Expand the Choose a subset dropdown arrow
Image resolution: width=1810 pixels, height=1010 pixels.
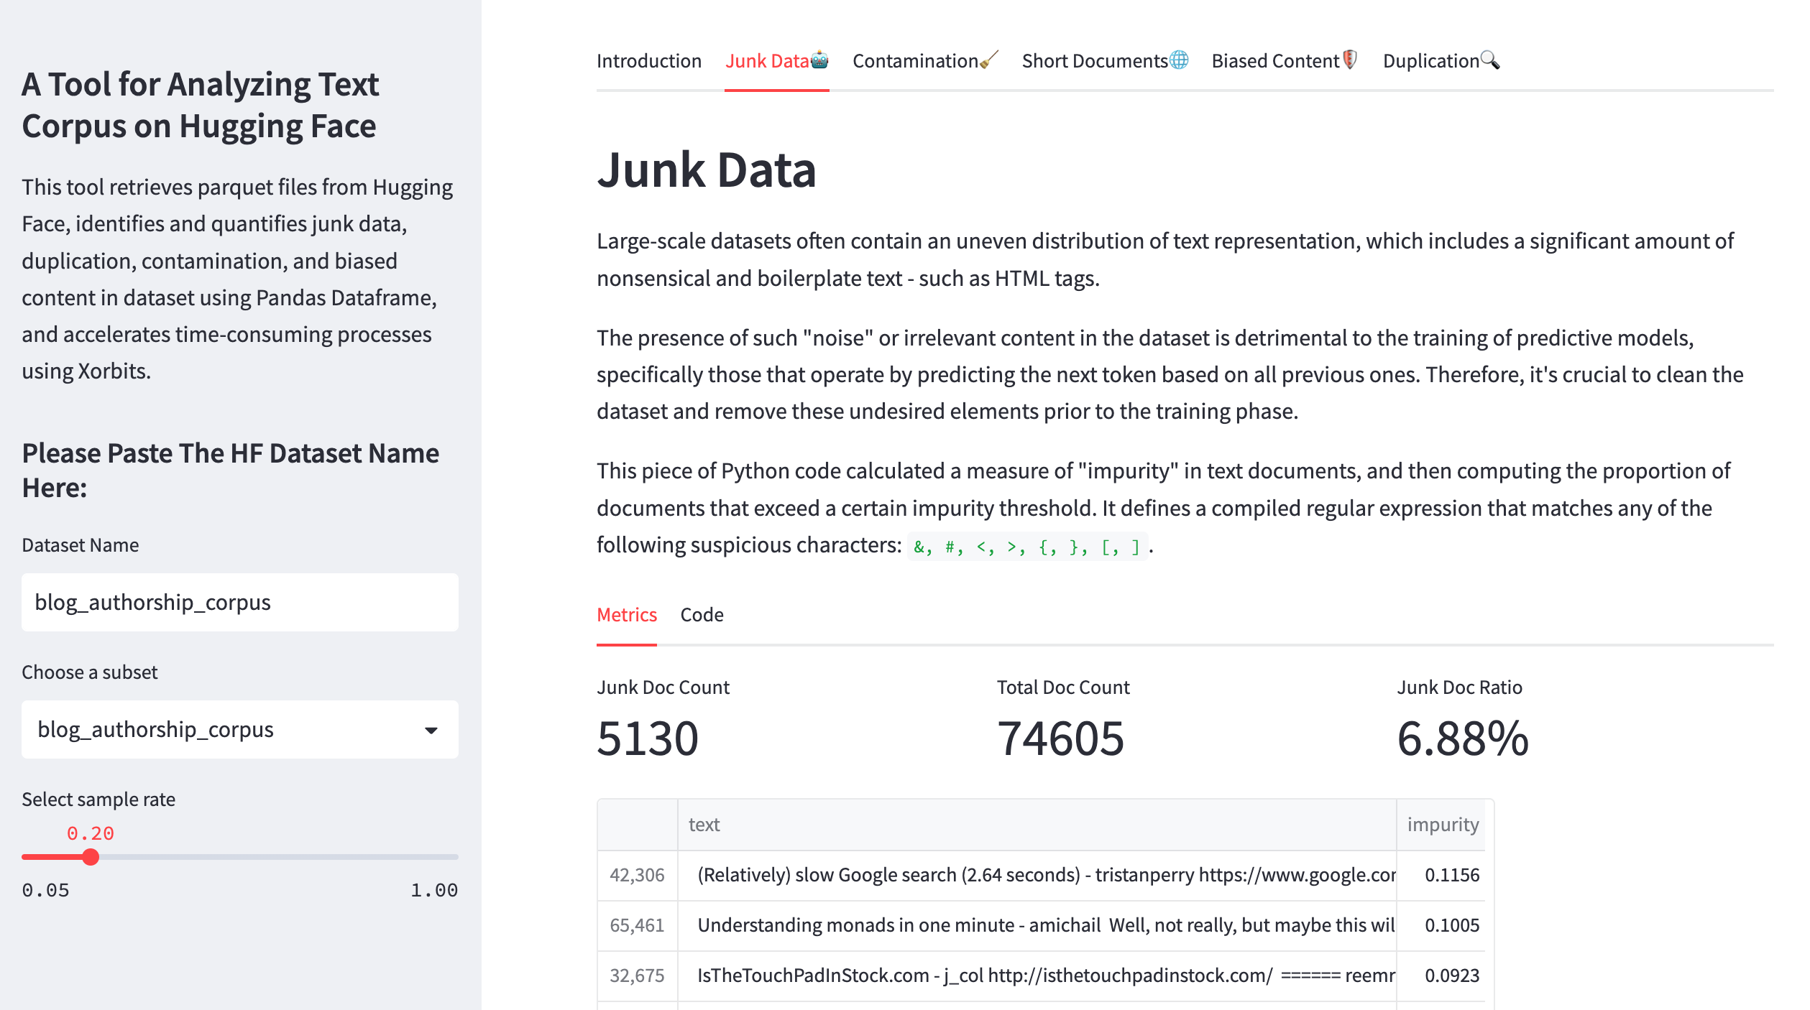(431, 730)
